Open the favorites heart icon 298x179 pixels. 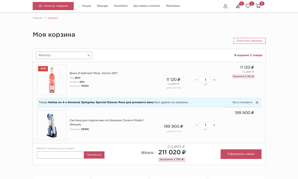[x=248, y=6]
